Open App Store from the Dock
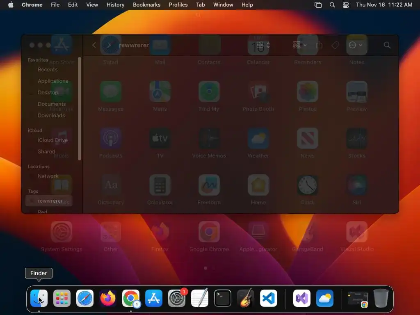Image resolution: width=420 pixels, height=315 pixels. pos(154,298)
